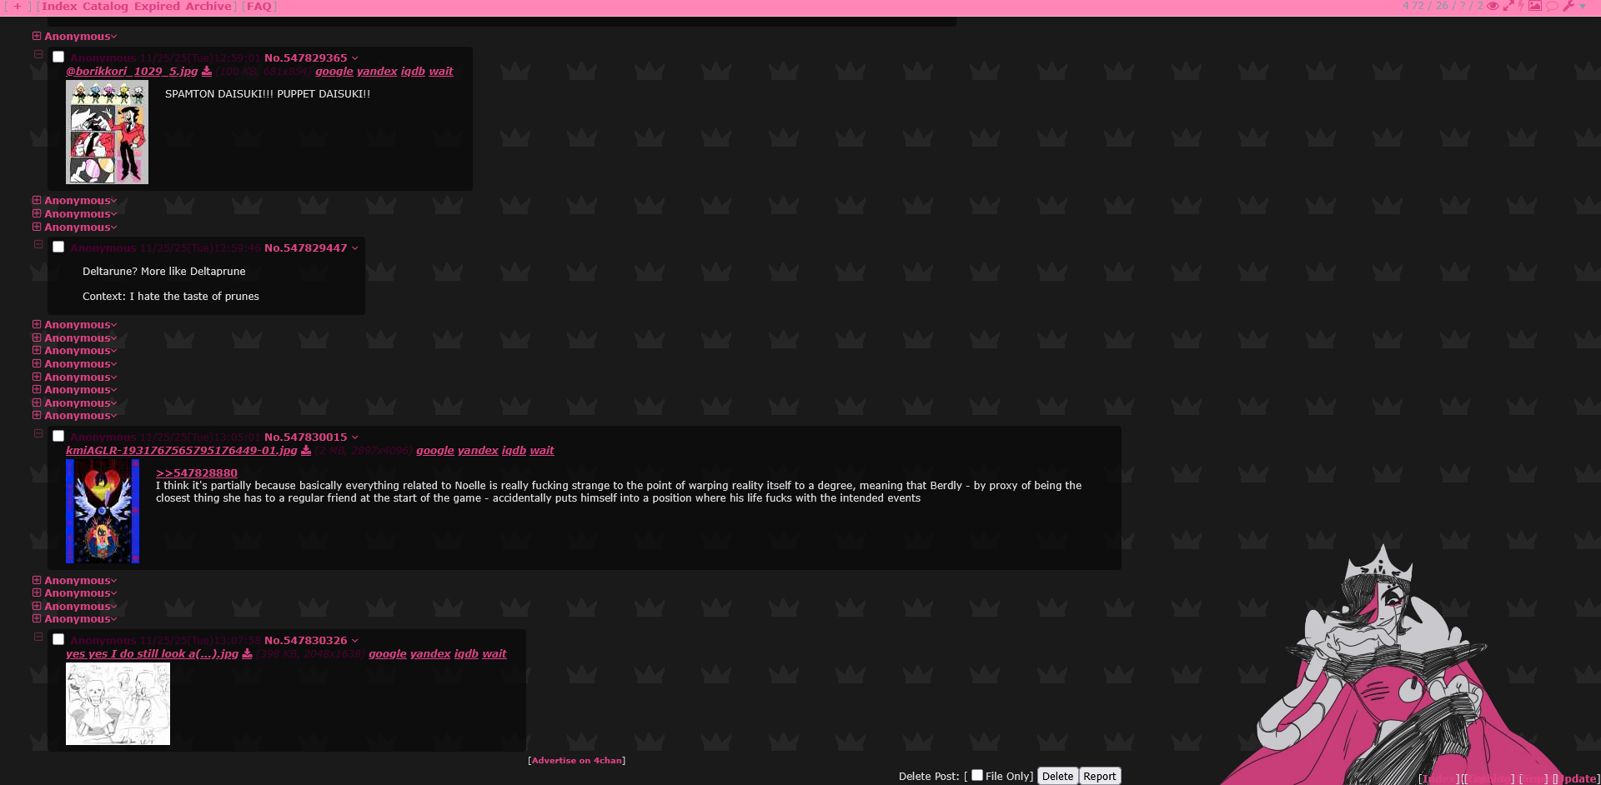1601x785 pixels.
Task: Follow quote link >>547828880
Action: (197, 472)
